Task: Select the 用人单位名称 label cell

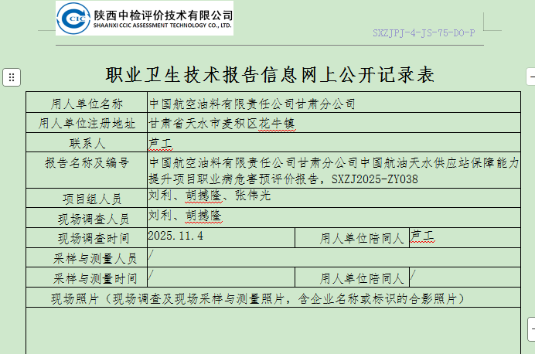Action: point(86,103)
